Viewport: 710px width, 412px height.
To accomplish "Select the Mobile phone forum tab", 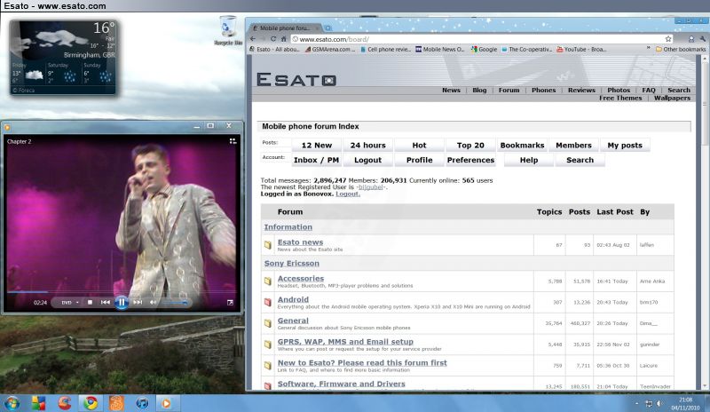I will (285, 28).
